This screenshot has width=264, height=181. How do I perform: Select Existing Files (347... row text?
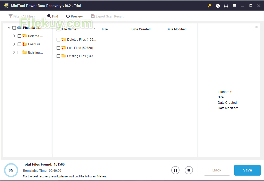(82, 56)
